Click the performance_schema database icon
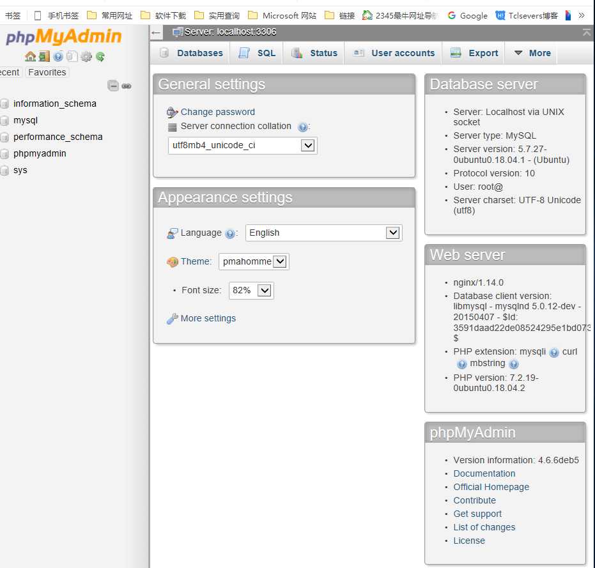The width and height of the screenshot is (595, 568). click(x=4, y=137)
